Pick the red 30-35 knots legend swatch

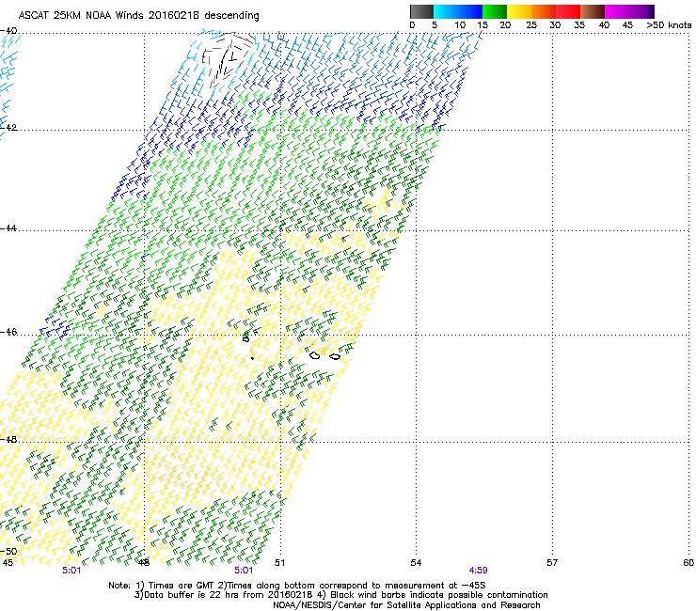568,11
